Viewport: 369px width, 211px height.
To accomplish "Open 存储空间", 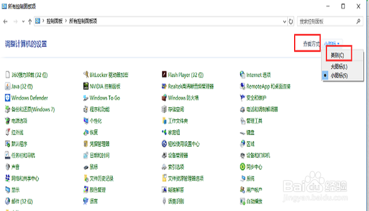I will [176, 109].
